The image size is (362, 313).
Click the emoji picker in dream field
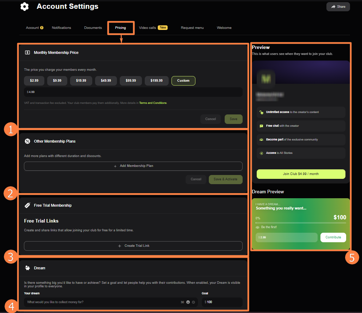tap(188, 302)
